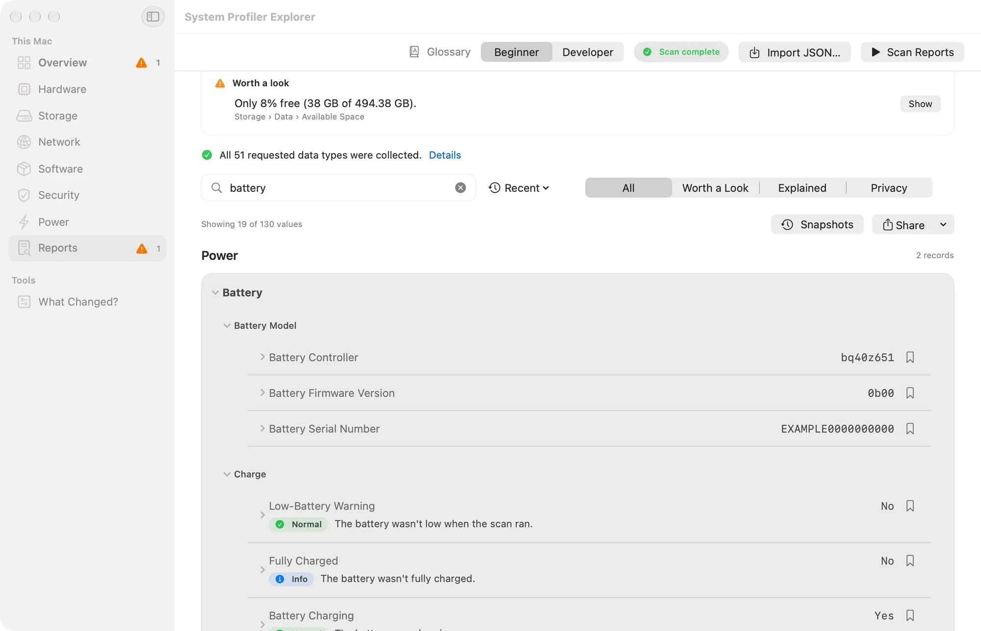This screenshot has width=981, height=631.
Task: Bookmark the Battery Charging row
Action: (910, 616)
